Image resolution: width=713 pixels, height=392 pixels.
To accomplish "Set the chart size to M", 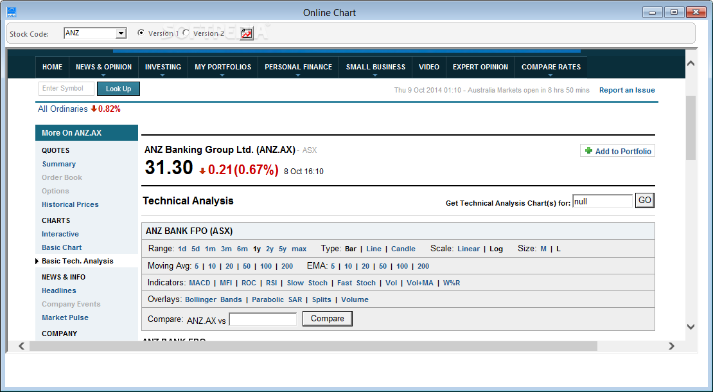I will 543,249.
